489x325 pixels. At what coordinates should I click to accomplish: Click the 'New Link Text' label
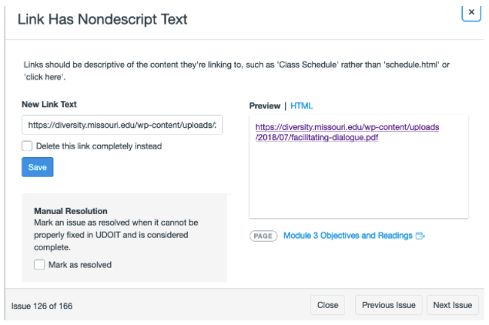pos(49,104)
